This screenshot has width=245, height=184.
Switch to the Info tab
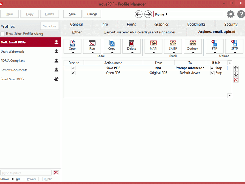pos(104,24)
